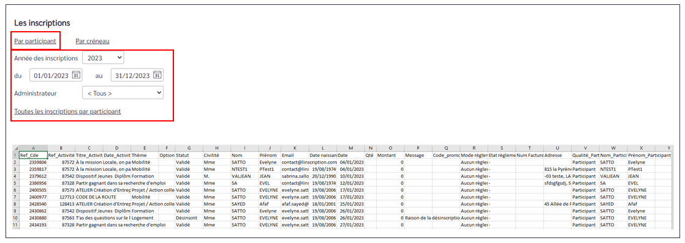Screen dimensions: 685x243
Task: Click the date cell 27/01/2023
Action: coord(351,224)
